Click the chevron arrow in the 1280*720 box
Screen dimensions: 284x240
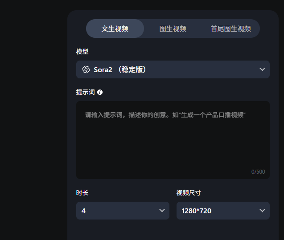coord(262,211)
